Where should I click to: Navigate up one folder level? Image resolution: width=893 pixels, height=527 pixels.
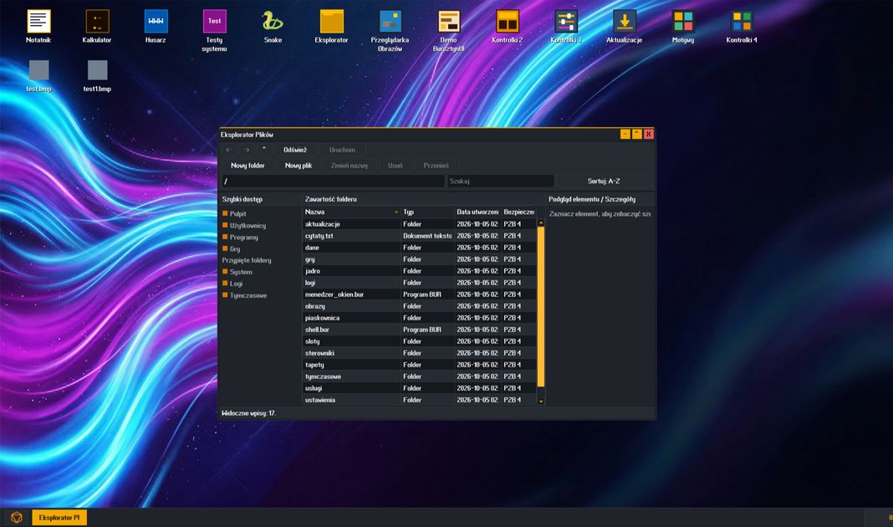pyautogui.click(x=263, y=150)
